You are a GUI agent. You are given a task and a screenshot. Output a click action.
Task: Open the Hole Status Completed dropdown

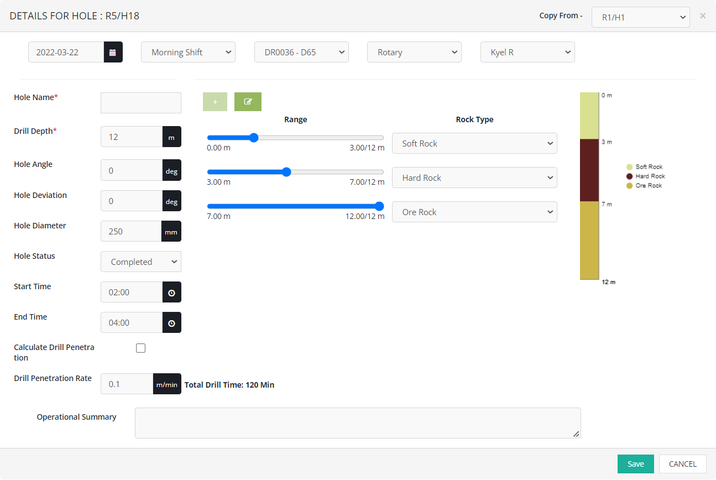point(141,262)
